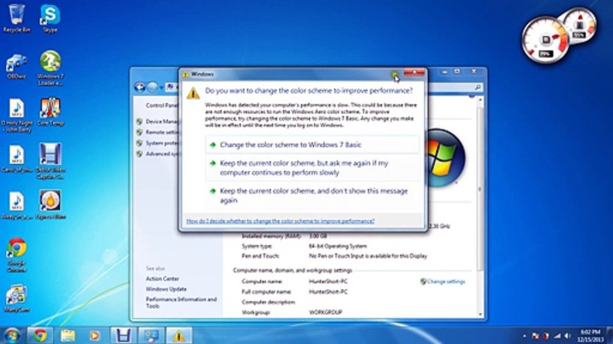Click the network signal tray icon

[x=556, y=335]
